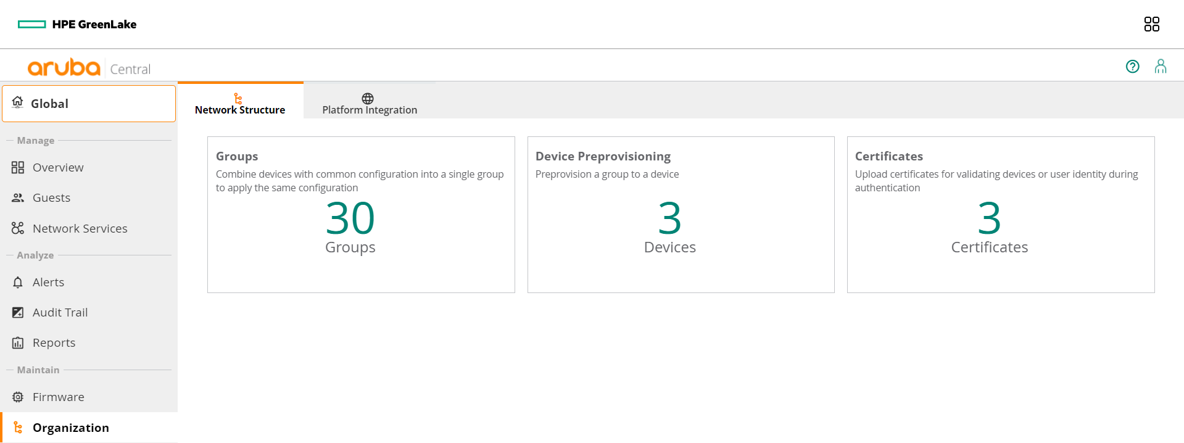
Task: Click the Guests people icon
Action: pos(18,197)
